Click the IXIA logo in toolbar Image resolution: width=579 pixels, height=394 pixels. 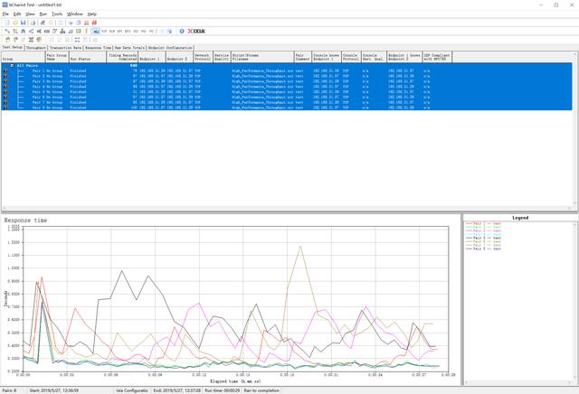197,31
